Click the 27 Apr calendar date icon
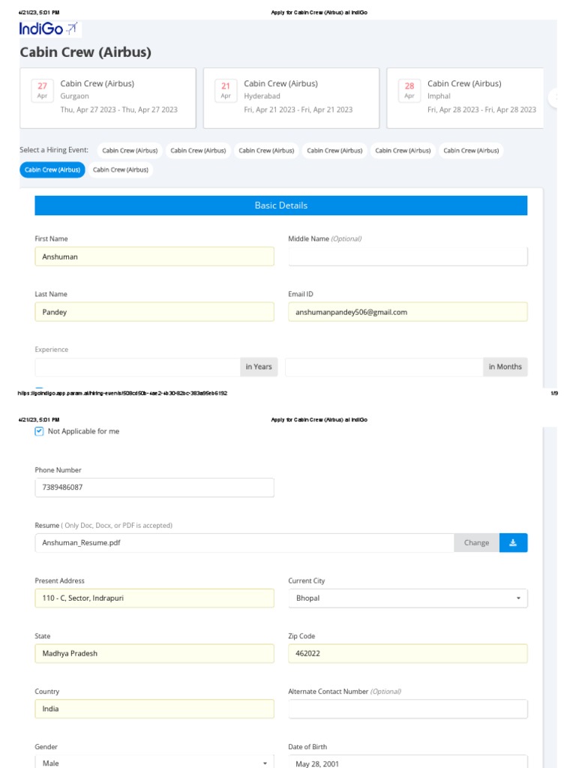 [x=43, y=91]
